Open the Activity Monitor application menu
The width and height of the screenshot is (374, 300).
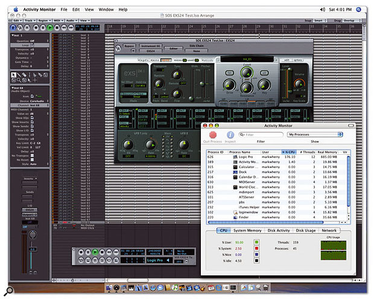pyautogui.click(x=39, y=9)
